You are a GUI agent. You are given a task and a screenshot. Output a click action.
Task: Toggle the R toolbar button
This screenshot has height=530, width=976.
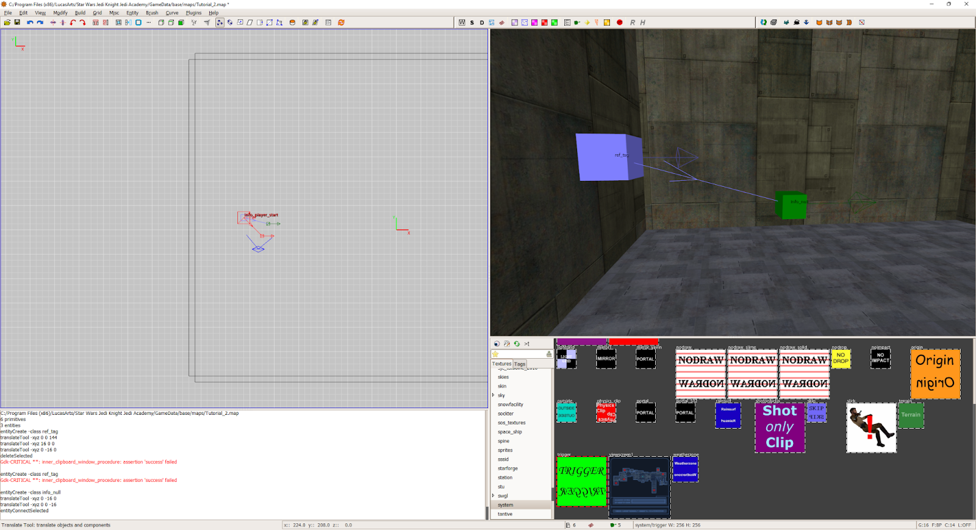coord(633,23)
